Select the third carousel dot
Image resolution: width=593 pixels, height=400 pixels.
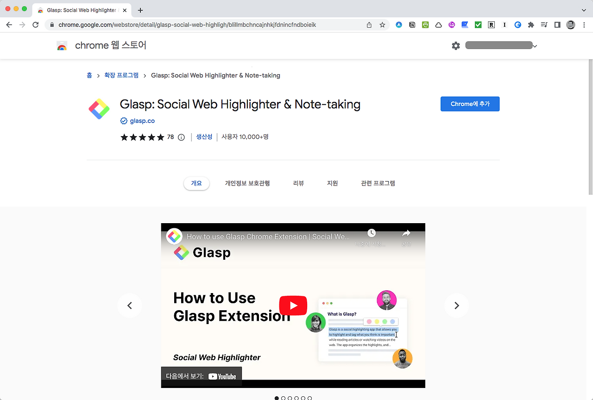point(290,398)
